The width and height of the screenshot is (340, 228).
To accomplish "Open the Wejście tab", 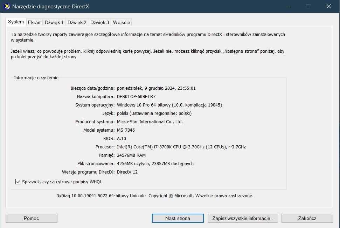I will point(122,22).
